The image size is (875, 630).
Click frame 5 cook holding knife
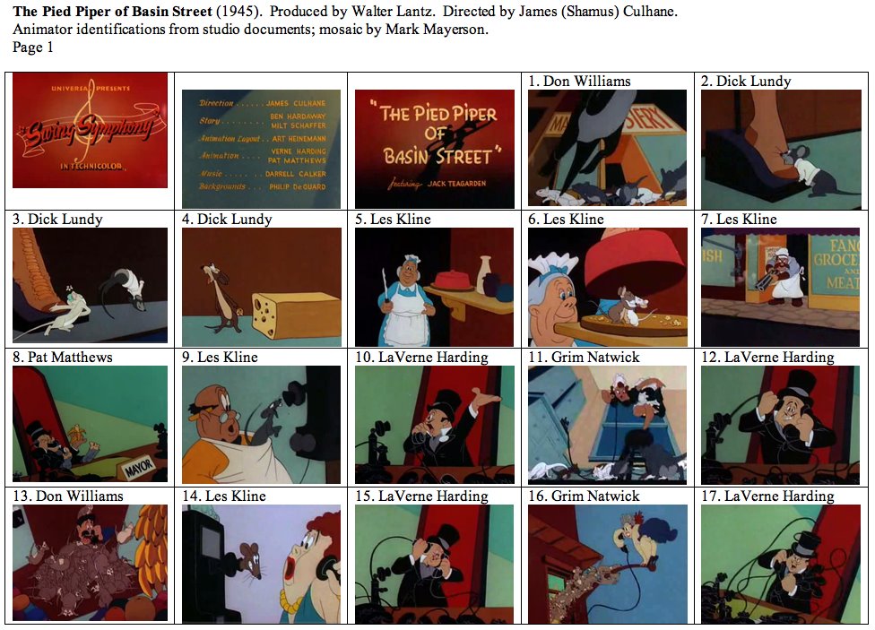click(x=435, y=287)
